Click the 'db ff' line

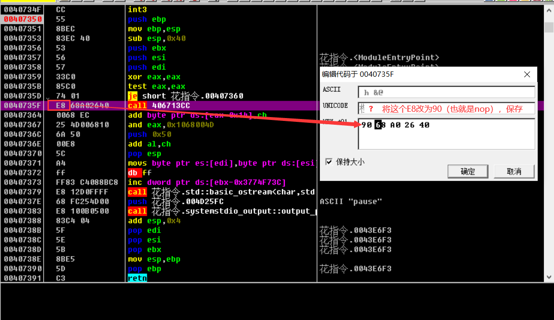(x=140, y=172)
